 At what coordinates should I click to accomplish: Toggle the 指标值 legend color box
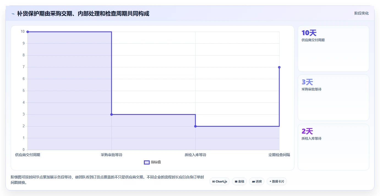click(147, 162)
